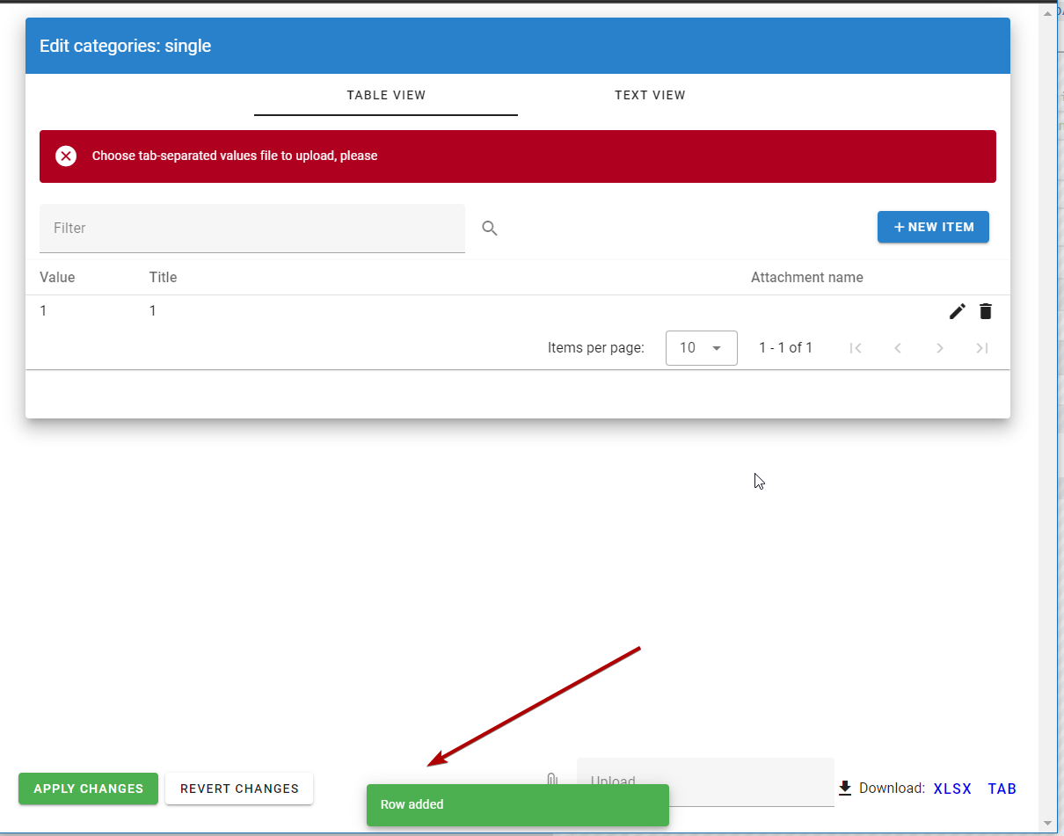The height and width of the screenshot is (836, 1064).
Task: Go to first page using pagination icon
Action: click(856, 348)
